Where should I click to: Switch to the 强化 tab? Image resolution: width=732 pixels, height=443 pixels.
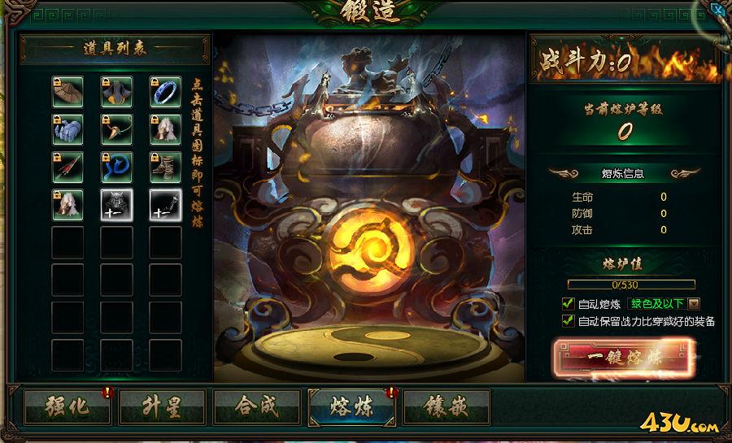(68, 407)
